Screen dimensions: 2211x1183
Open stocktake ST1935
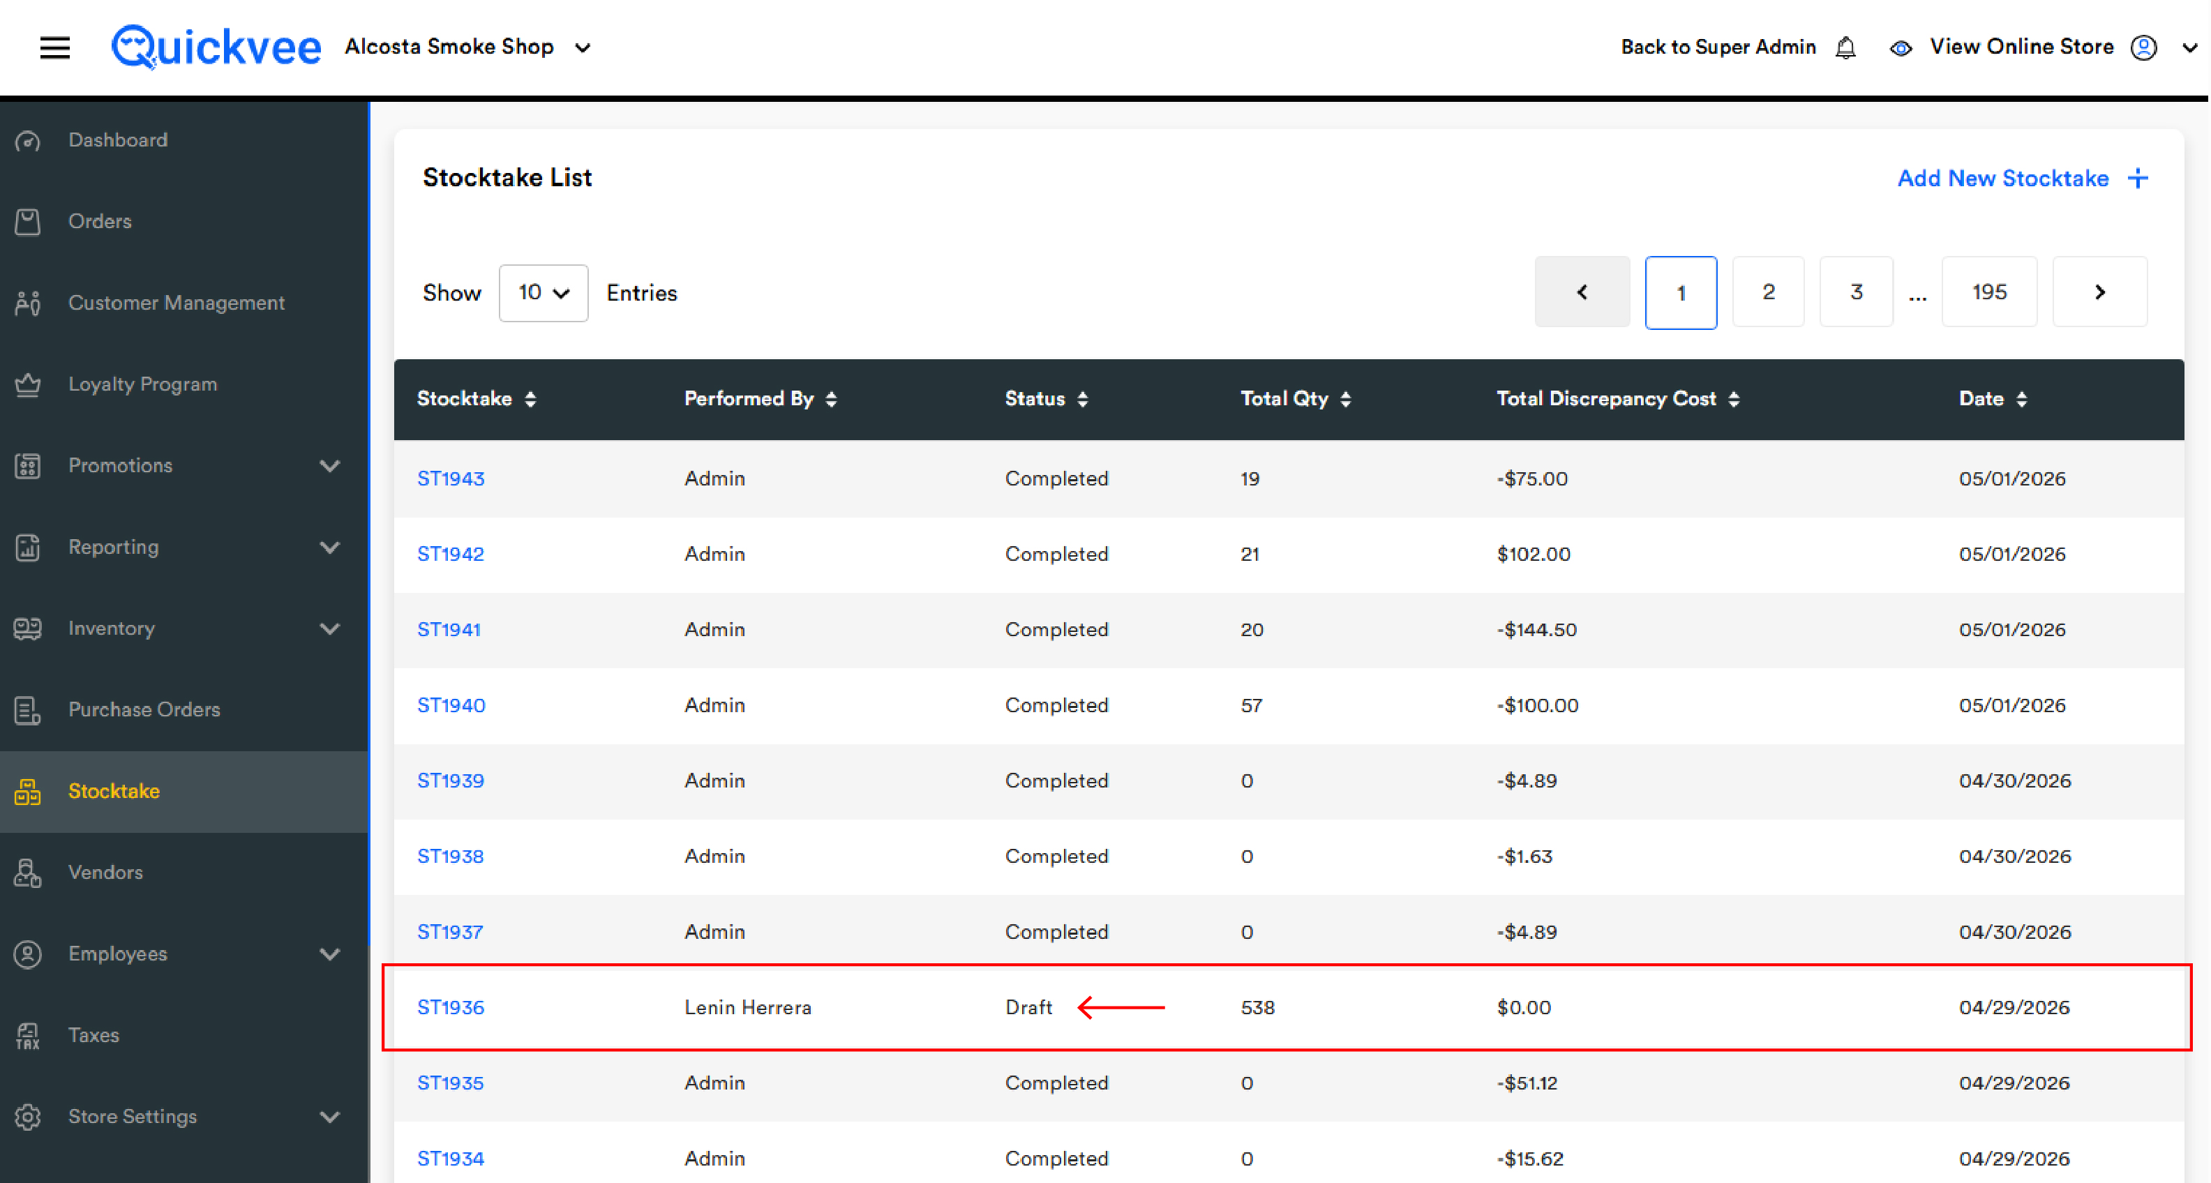[451, 1083]
